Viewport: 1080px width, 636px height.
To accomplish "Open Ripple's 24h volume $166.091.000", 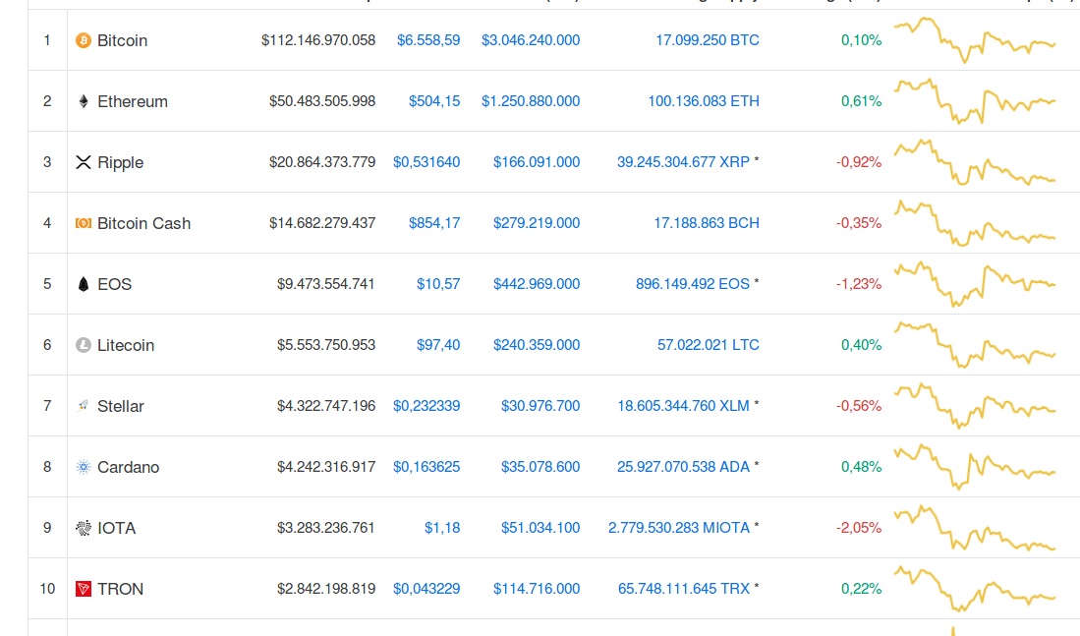I will coord(537,162).
